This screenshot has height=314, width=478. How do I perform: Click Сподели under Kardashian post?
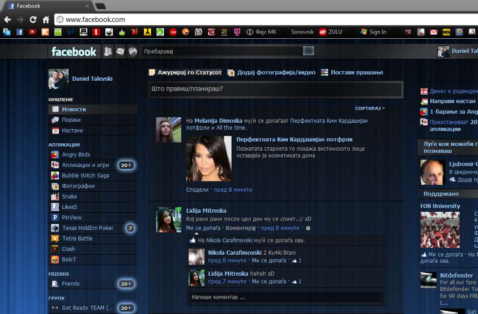pos(197,190)
